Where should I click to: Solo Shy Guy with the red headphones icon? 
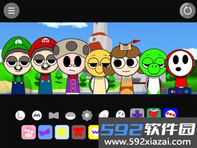coord(180,92)
